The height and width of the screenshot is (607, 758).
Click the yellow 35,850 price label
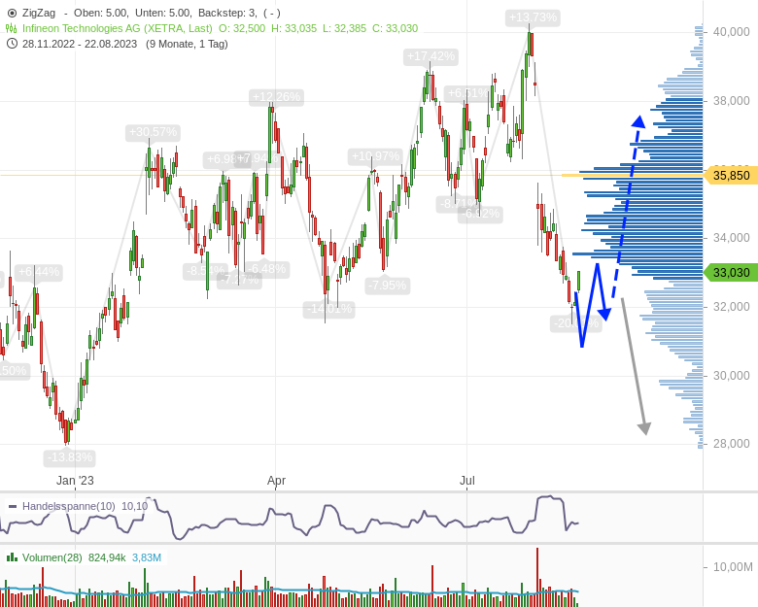[730, 176]
